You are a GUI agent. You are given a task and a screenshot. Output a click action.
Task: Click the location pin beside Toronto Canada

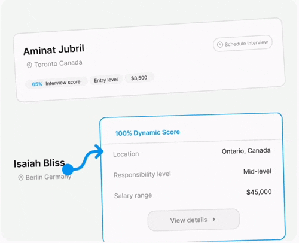pos(29,65)
